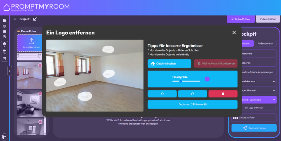Click the wall Logo mark in the photo
Image resolution: width=281 pixels, height=141 pixels.
109,74
